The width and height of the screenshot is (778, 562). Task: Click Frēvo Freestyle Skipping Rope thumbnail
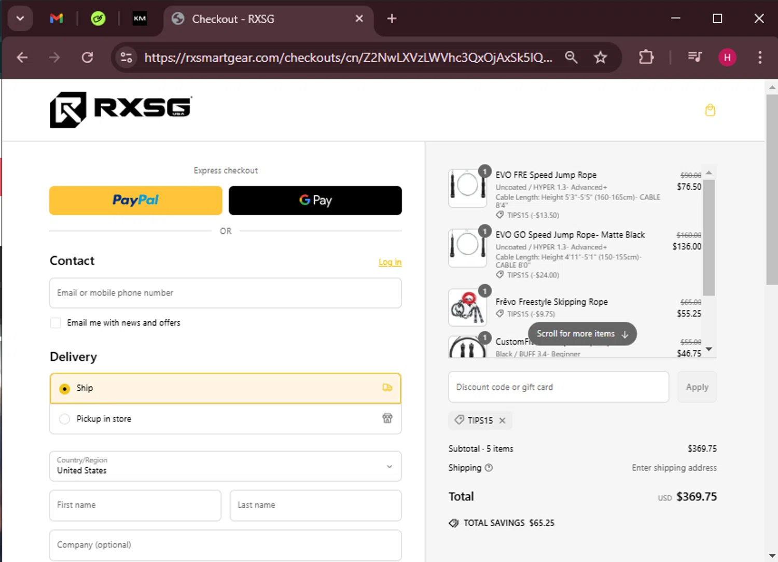(x=467, y=307)
